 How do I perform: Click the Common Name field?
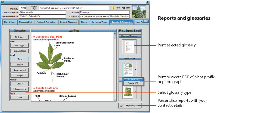(x=42, y=17)
